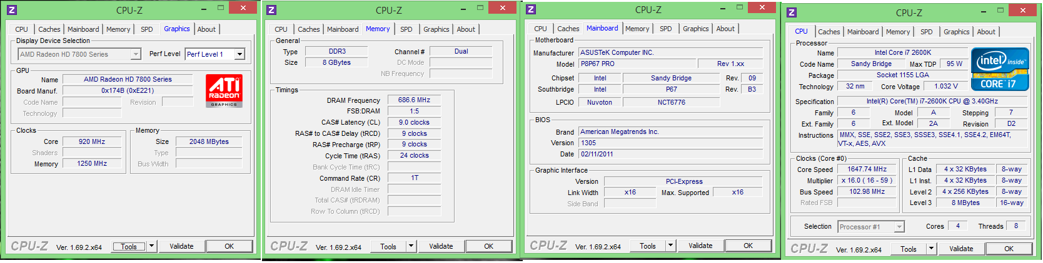Click the memory size value 8 GBytes
The width and height of the screenshot is (1043, 263).
point(337,62)
